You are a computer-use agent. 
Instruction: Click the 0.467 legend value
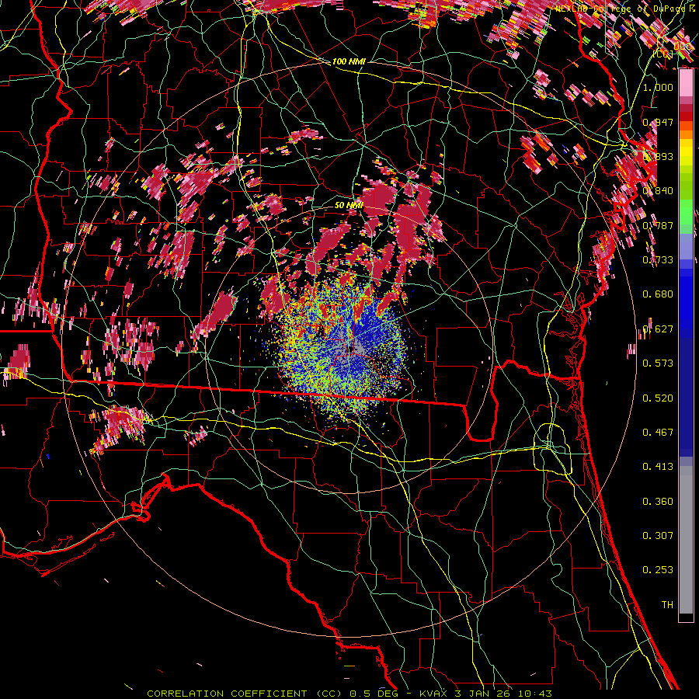[658, 433]
